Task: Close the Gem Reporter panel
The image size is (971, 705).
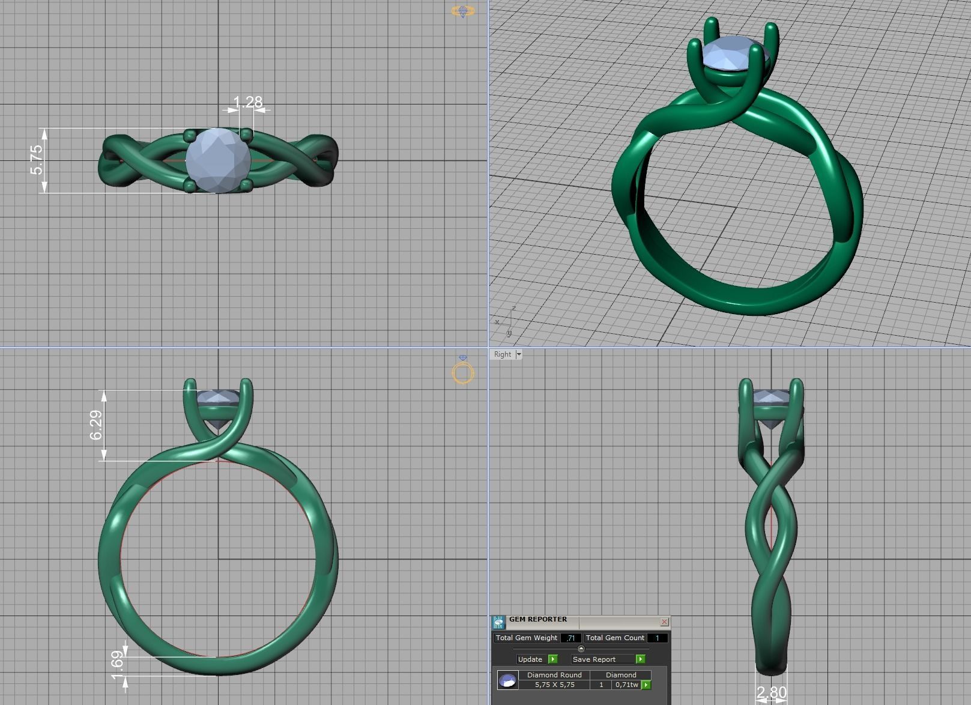Action: coord(664,622)
